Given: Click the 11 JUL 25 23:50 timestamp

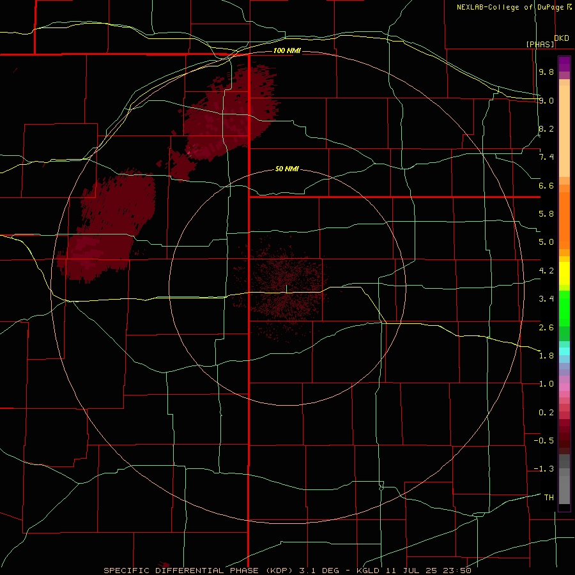Looking at the screenshot, I should pos(428,571).
